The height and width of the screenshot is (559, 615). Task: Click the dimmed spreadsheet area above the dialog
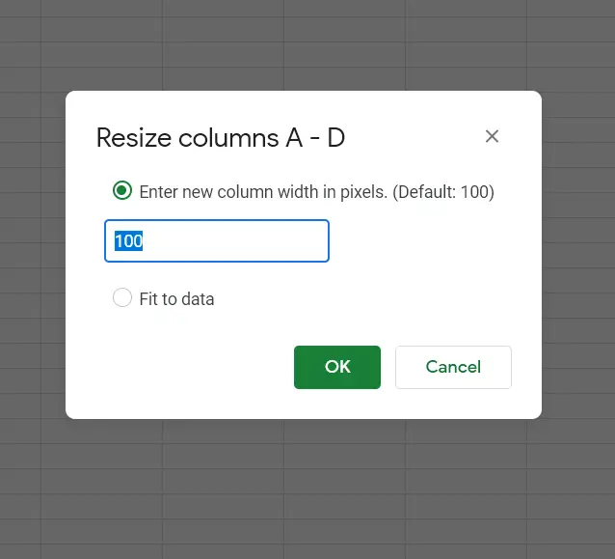tap(306, 45)
